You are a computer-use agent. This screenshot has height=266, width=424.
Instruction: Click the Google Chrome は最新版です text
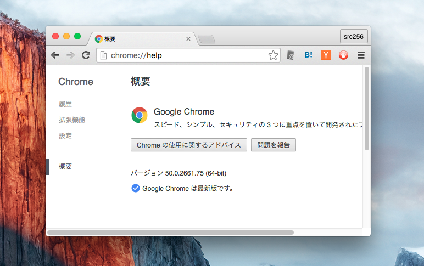[x=188, y=189]
